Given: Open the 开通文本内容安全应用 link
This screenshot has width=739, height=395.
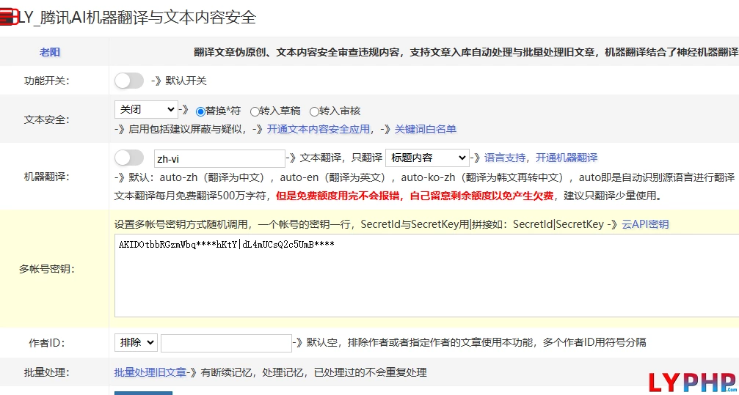Looking at the screenshot, I should 318,129.
